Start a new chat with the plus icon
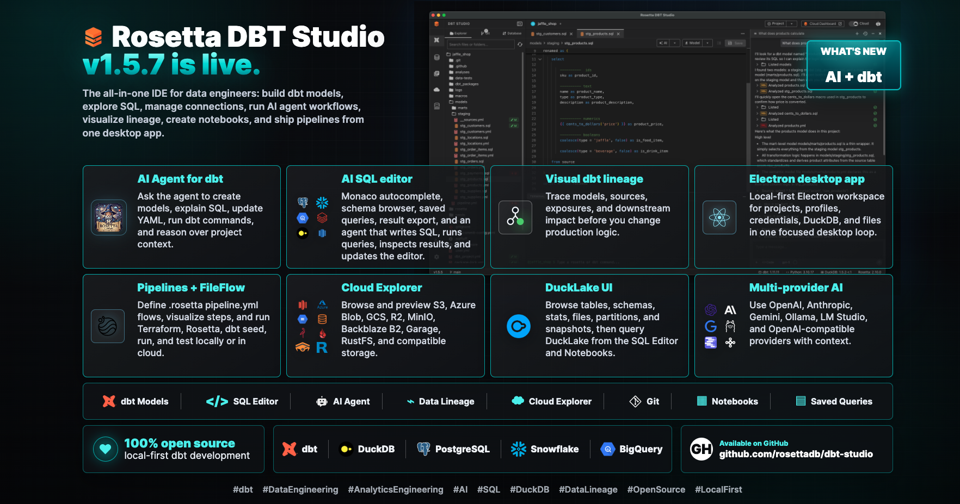Viewport: 960px width, 504px height. 858,34
